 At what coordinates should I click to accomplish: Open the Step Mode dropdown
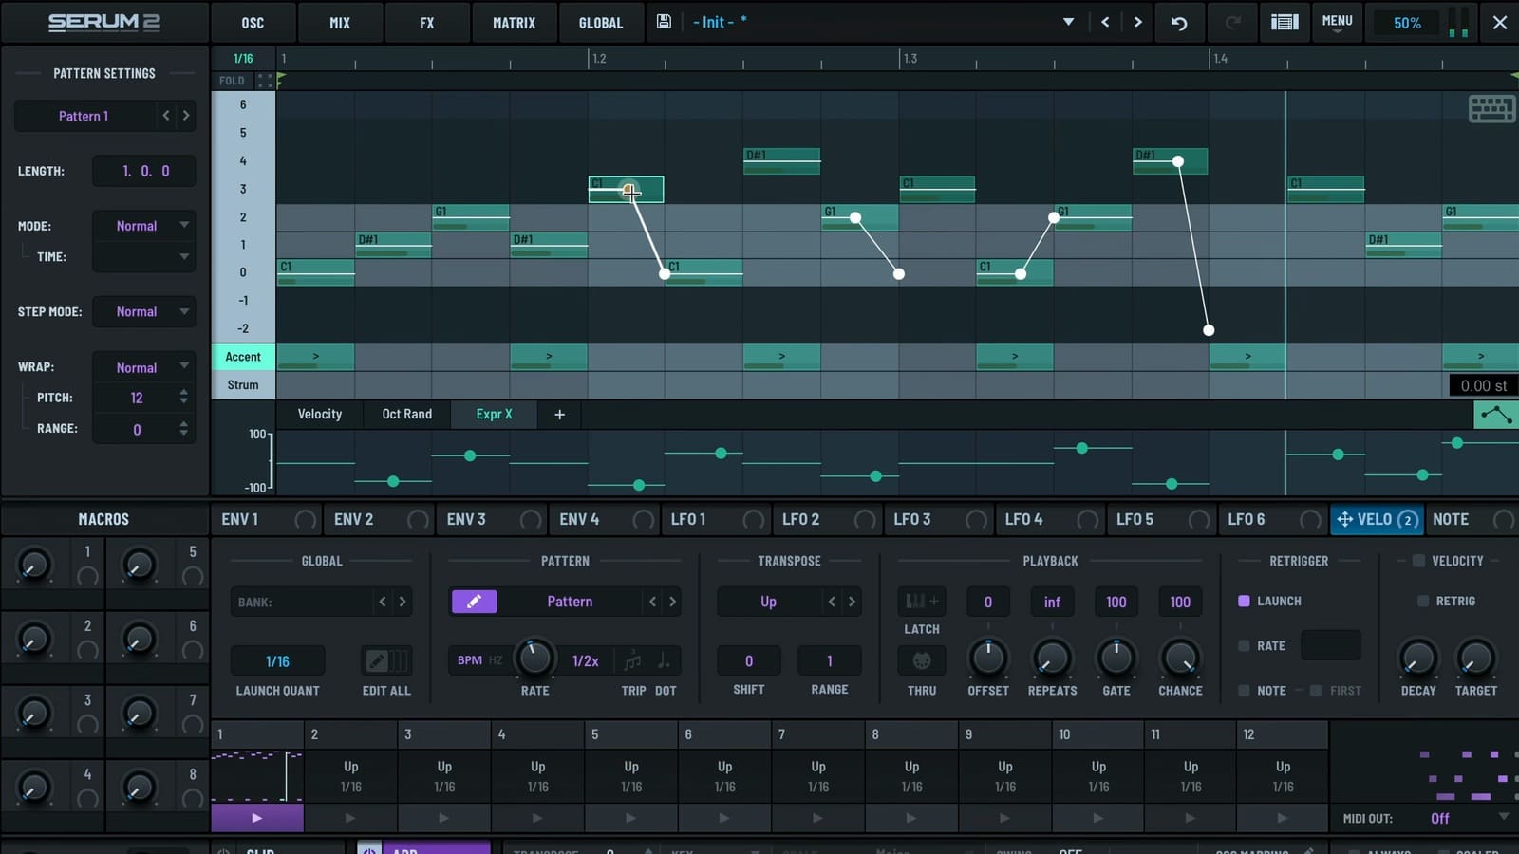[143, 311]
